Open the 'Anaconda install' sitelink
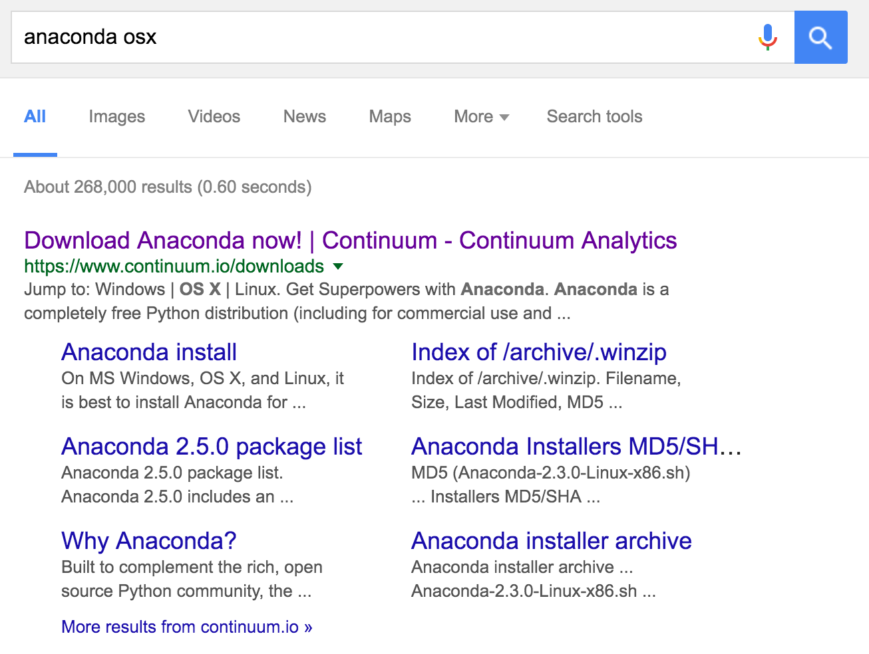Screen dimensions: 869x654 (x=149, y=352)
